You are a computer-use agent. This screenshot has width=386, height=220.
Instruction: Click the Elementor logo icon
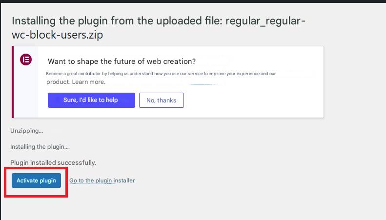point(25,60)
